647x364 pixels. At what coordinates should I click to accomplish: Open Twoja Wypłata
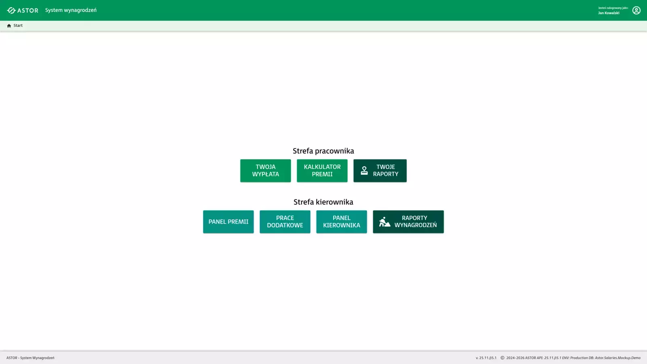click(x=265, y=171)
